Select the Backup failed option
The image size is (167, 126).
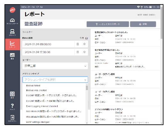(x=33, y=86)
